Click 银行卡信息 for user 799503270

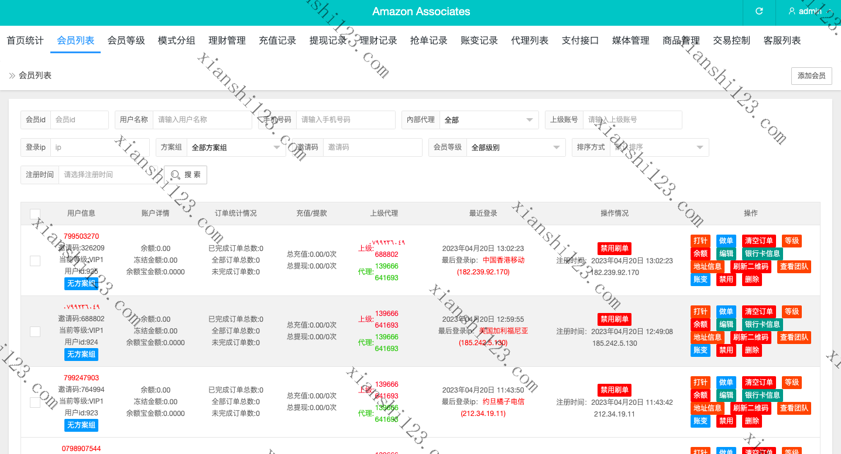pos(763,254)
